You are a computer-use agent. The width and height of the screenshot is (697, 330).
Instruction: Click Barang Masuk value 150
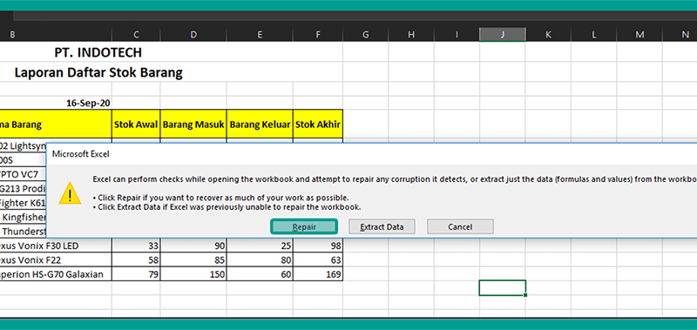(193, 274)
